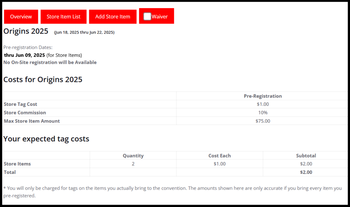Go to Store Item List
350x207 pixels.
coord(64,16)
